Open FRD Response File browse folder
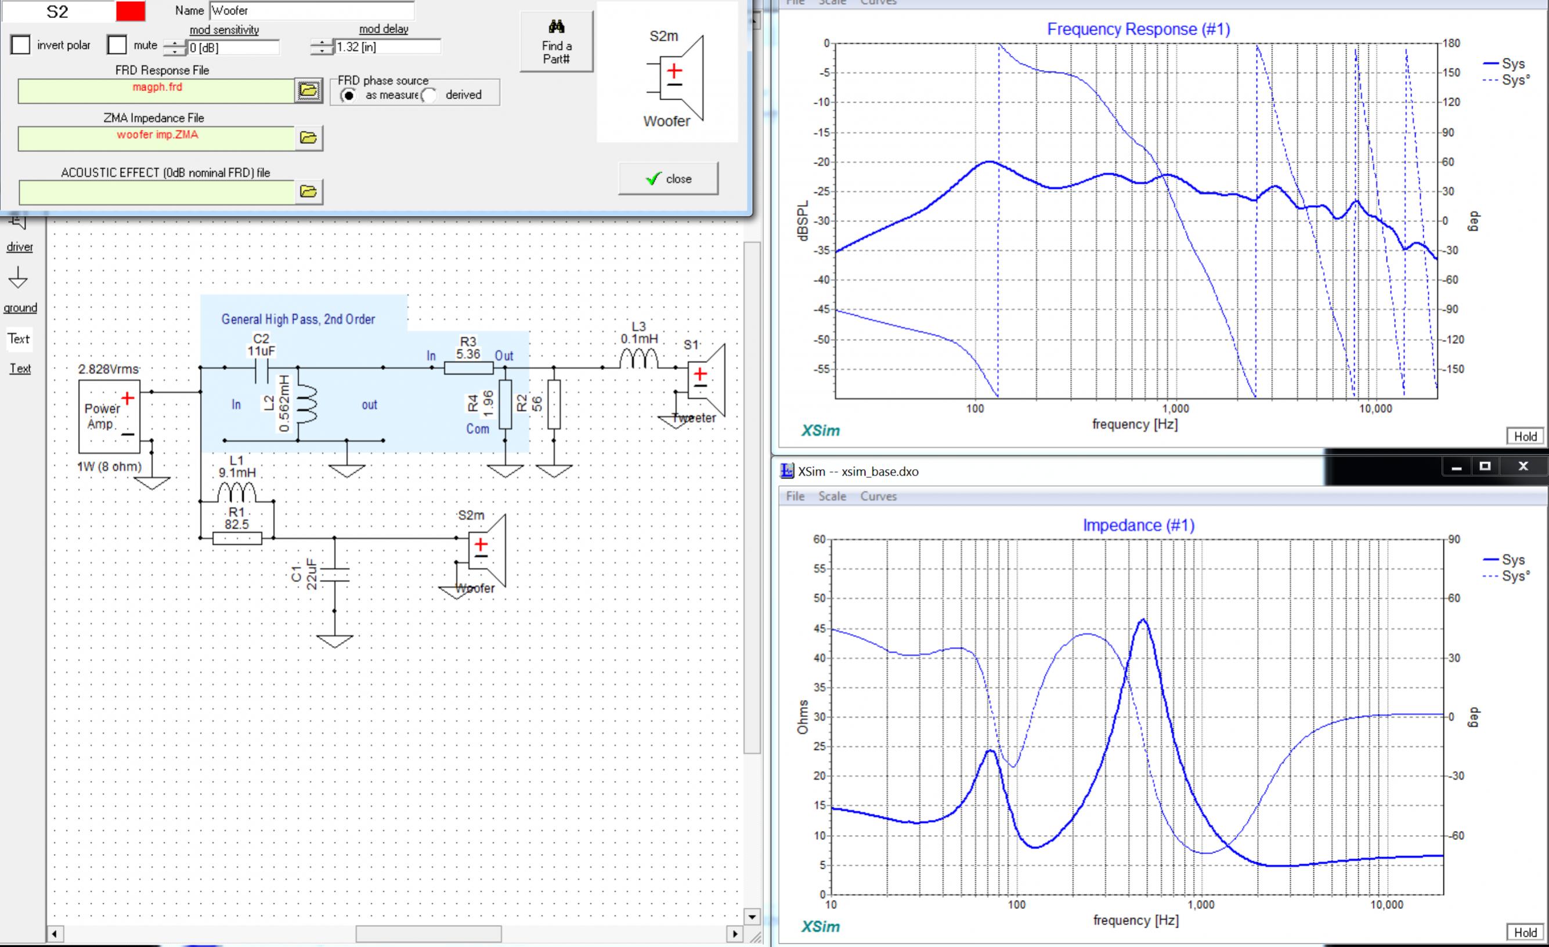Image resolution: width=1549 pixels, height=947 pixels. tap(308, 91)
